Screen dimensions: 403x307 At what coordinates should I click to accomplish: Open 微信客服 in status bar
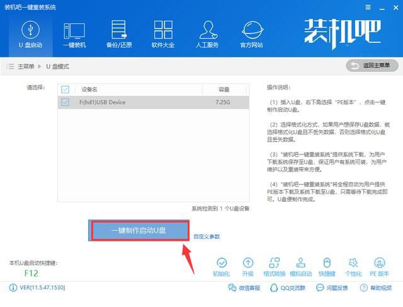tap(244, 287)
